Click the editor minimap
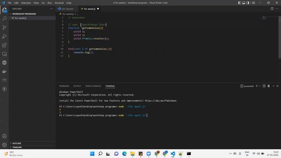The image size is (281, 158). 264,18
